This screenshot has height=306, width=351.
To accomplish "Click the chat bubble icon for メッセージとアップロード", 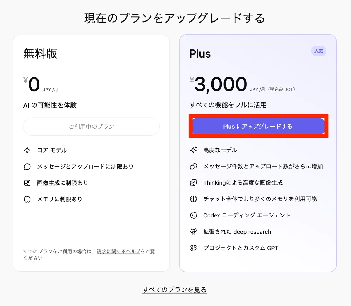I will pyautogui.click(x=27, y=167).
